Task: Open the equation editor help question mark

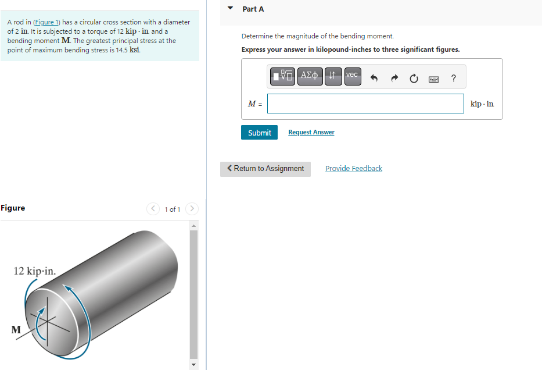Action: [453, 77]
